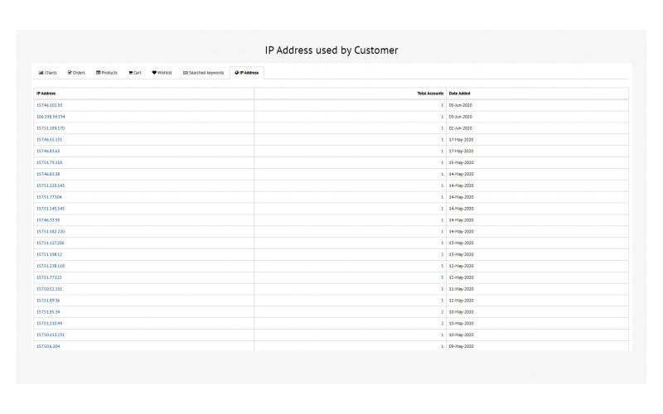Click the heart icon on Wishlist tab
Image resolution: width=663 pixels, height=414 pixels.
tap(154, 73)
